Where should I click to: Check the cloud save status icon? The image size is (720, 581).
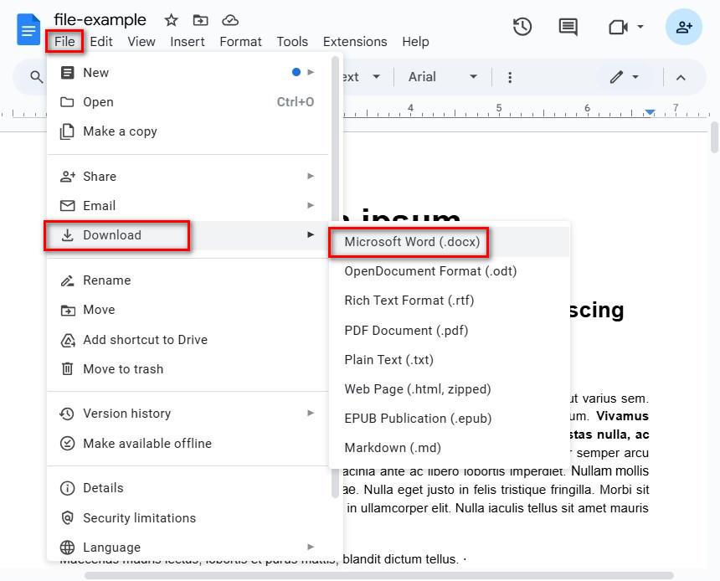point(231,18)
